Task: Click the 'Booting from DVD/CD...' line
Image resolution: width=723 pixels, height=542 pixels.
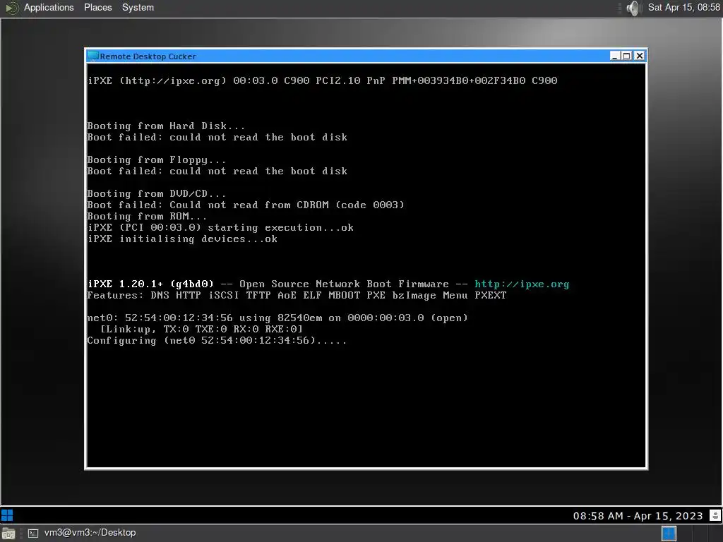Action: coord(156,193)
